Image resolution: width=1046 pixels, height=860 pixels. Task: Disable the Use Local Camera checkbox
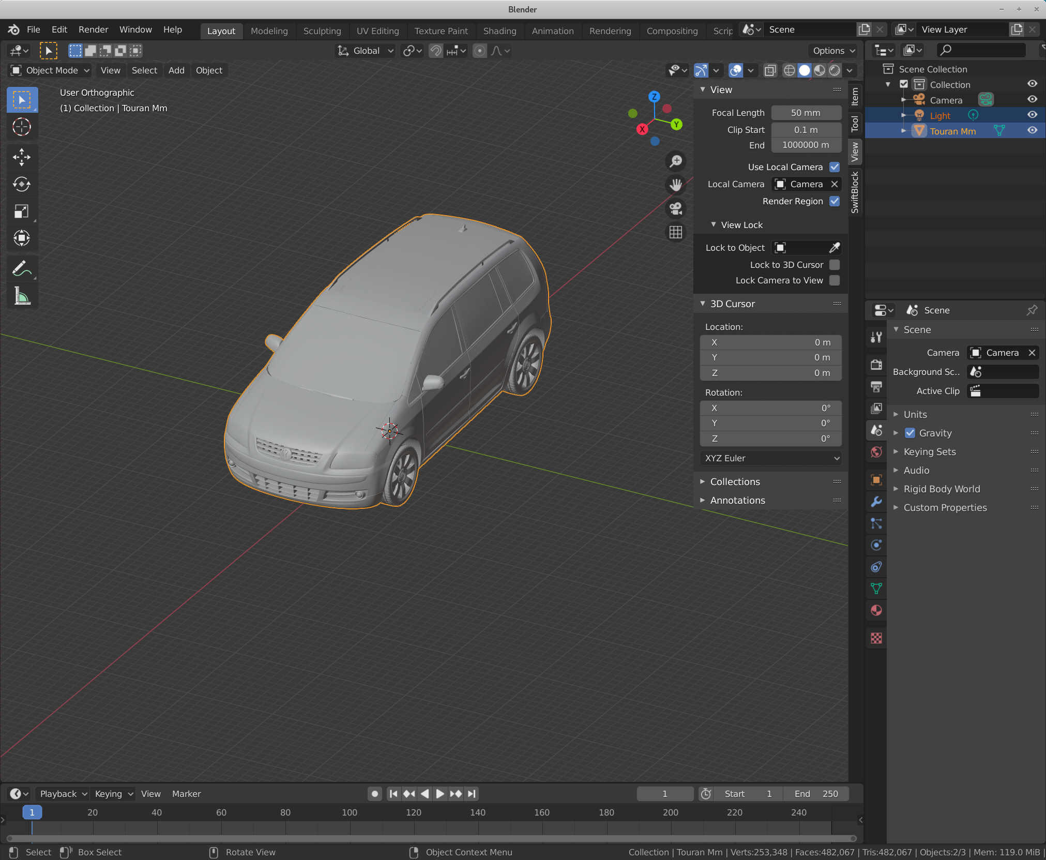[x=834, y=167]
